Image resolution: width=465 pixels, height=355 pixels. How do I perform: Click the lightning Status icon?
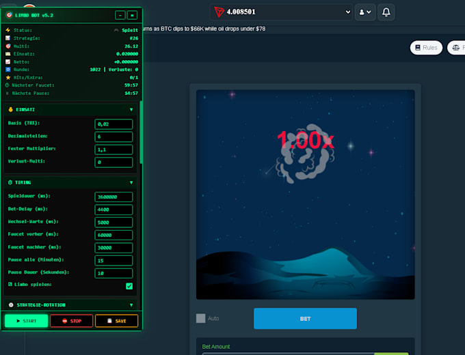click(x=8, y=30)
